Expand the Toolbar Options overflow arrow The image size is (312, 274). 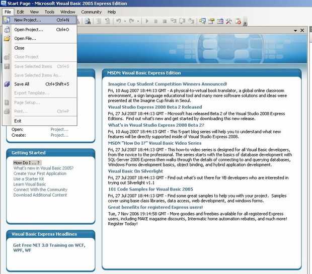pyautogui.click(x=246, y=23)
